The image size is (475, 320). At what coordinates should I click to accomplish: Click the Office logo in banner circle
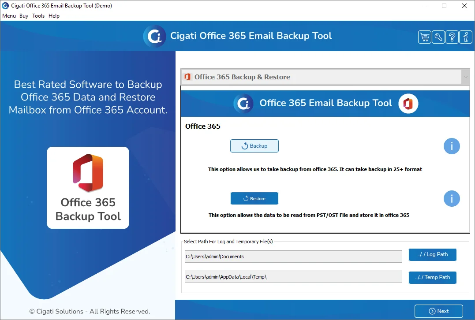(x=408, y=104)
